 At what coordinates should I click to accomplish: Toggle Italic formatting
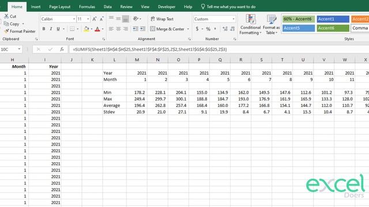[x=51, y=29]
